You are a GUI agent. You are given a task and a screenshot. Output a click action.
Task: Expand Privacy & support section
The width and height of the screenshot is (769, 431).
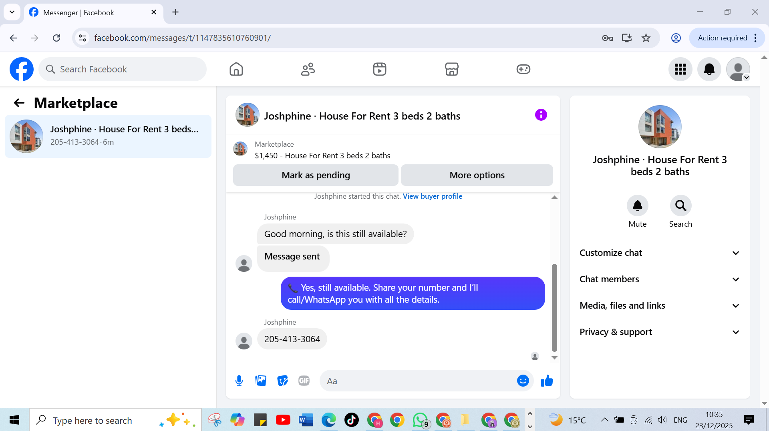click(x=660, y=332)
